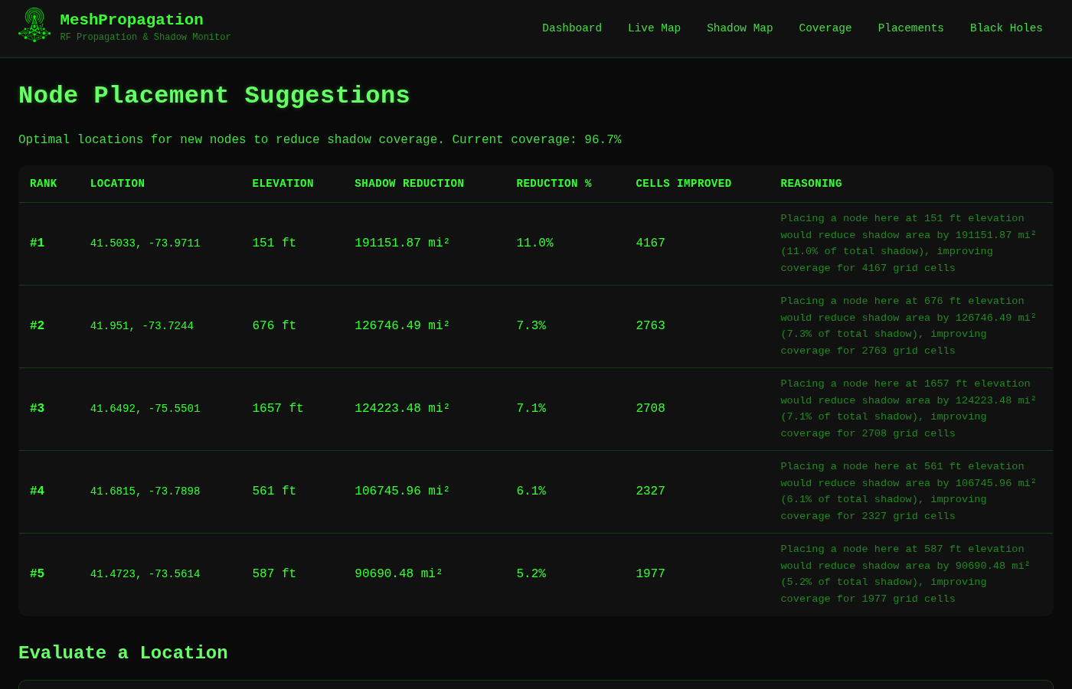Select rank #2 cell
1072x689 pixels.
point(38,326)
